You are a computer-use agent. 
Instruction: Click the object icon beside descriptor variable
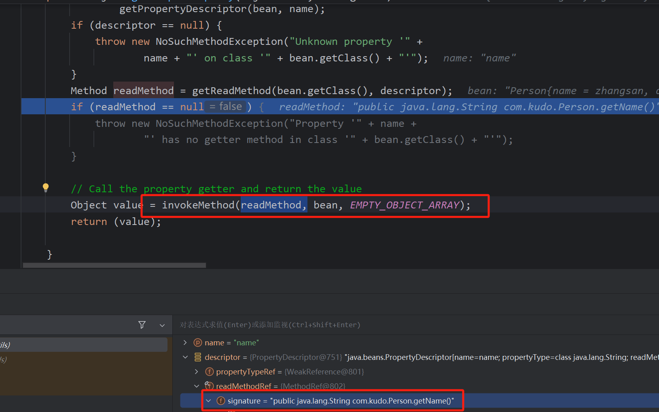(198, 357)
